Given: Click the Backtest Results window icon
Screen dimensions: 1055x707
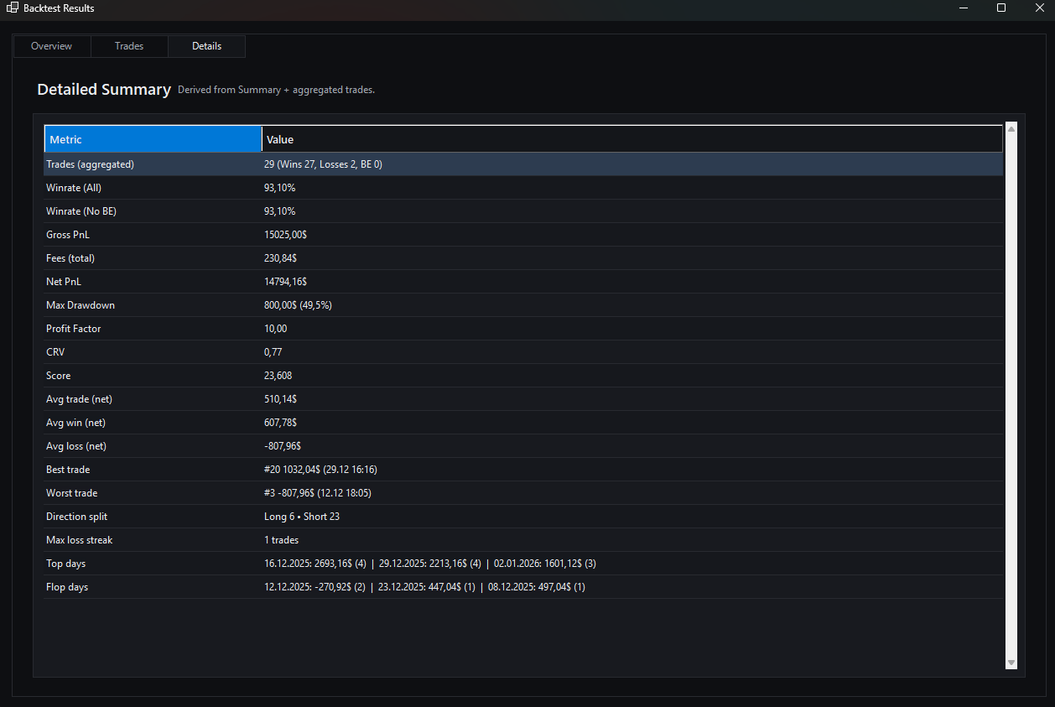Looking at the screenshot, I should pyautogui.click(x=12, y=8).
